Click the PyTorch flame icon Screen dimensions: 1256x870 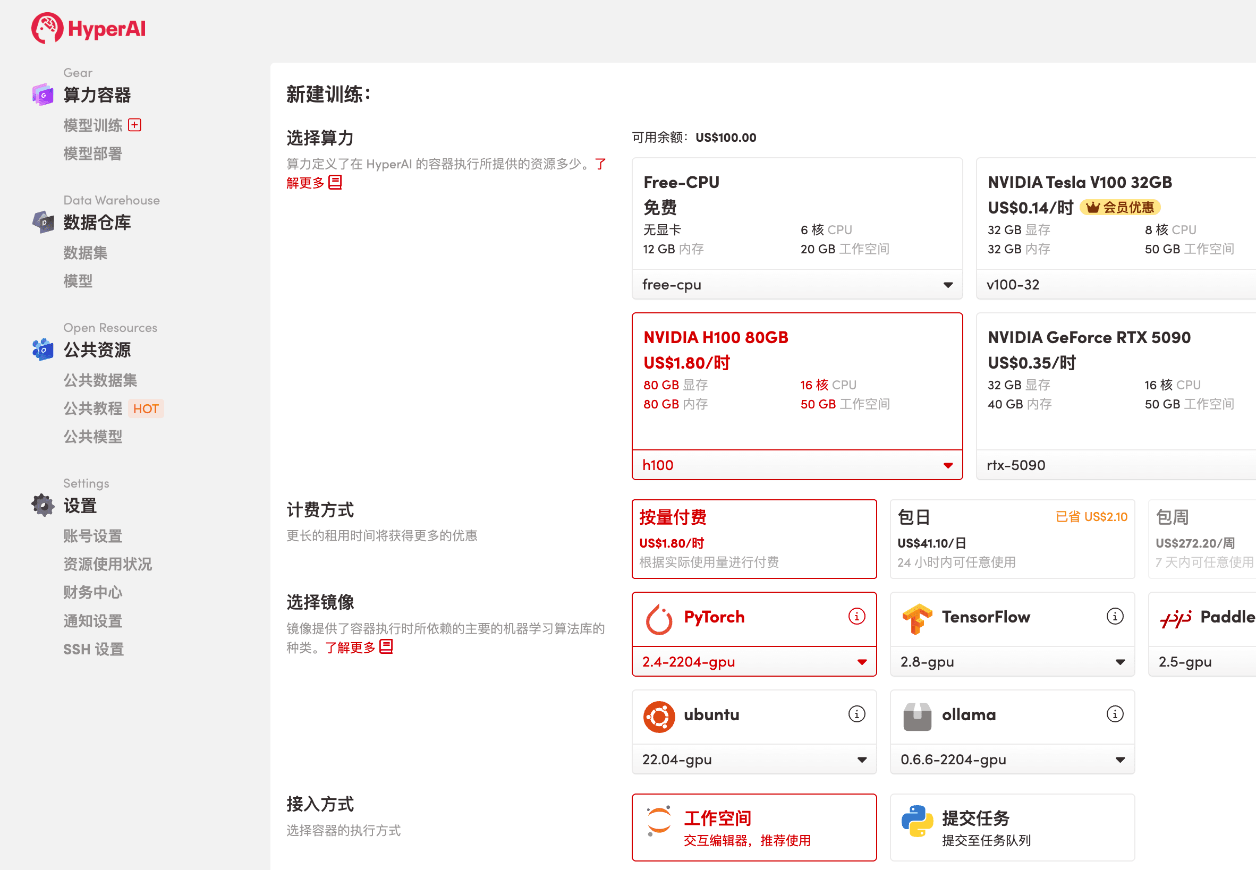pyautogui.click(x=660, y=618)
